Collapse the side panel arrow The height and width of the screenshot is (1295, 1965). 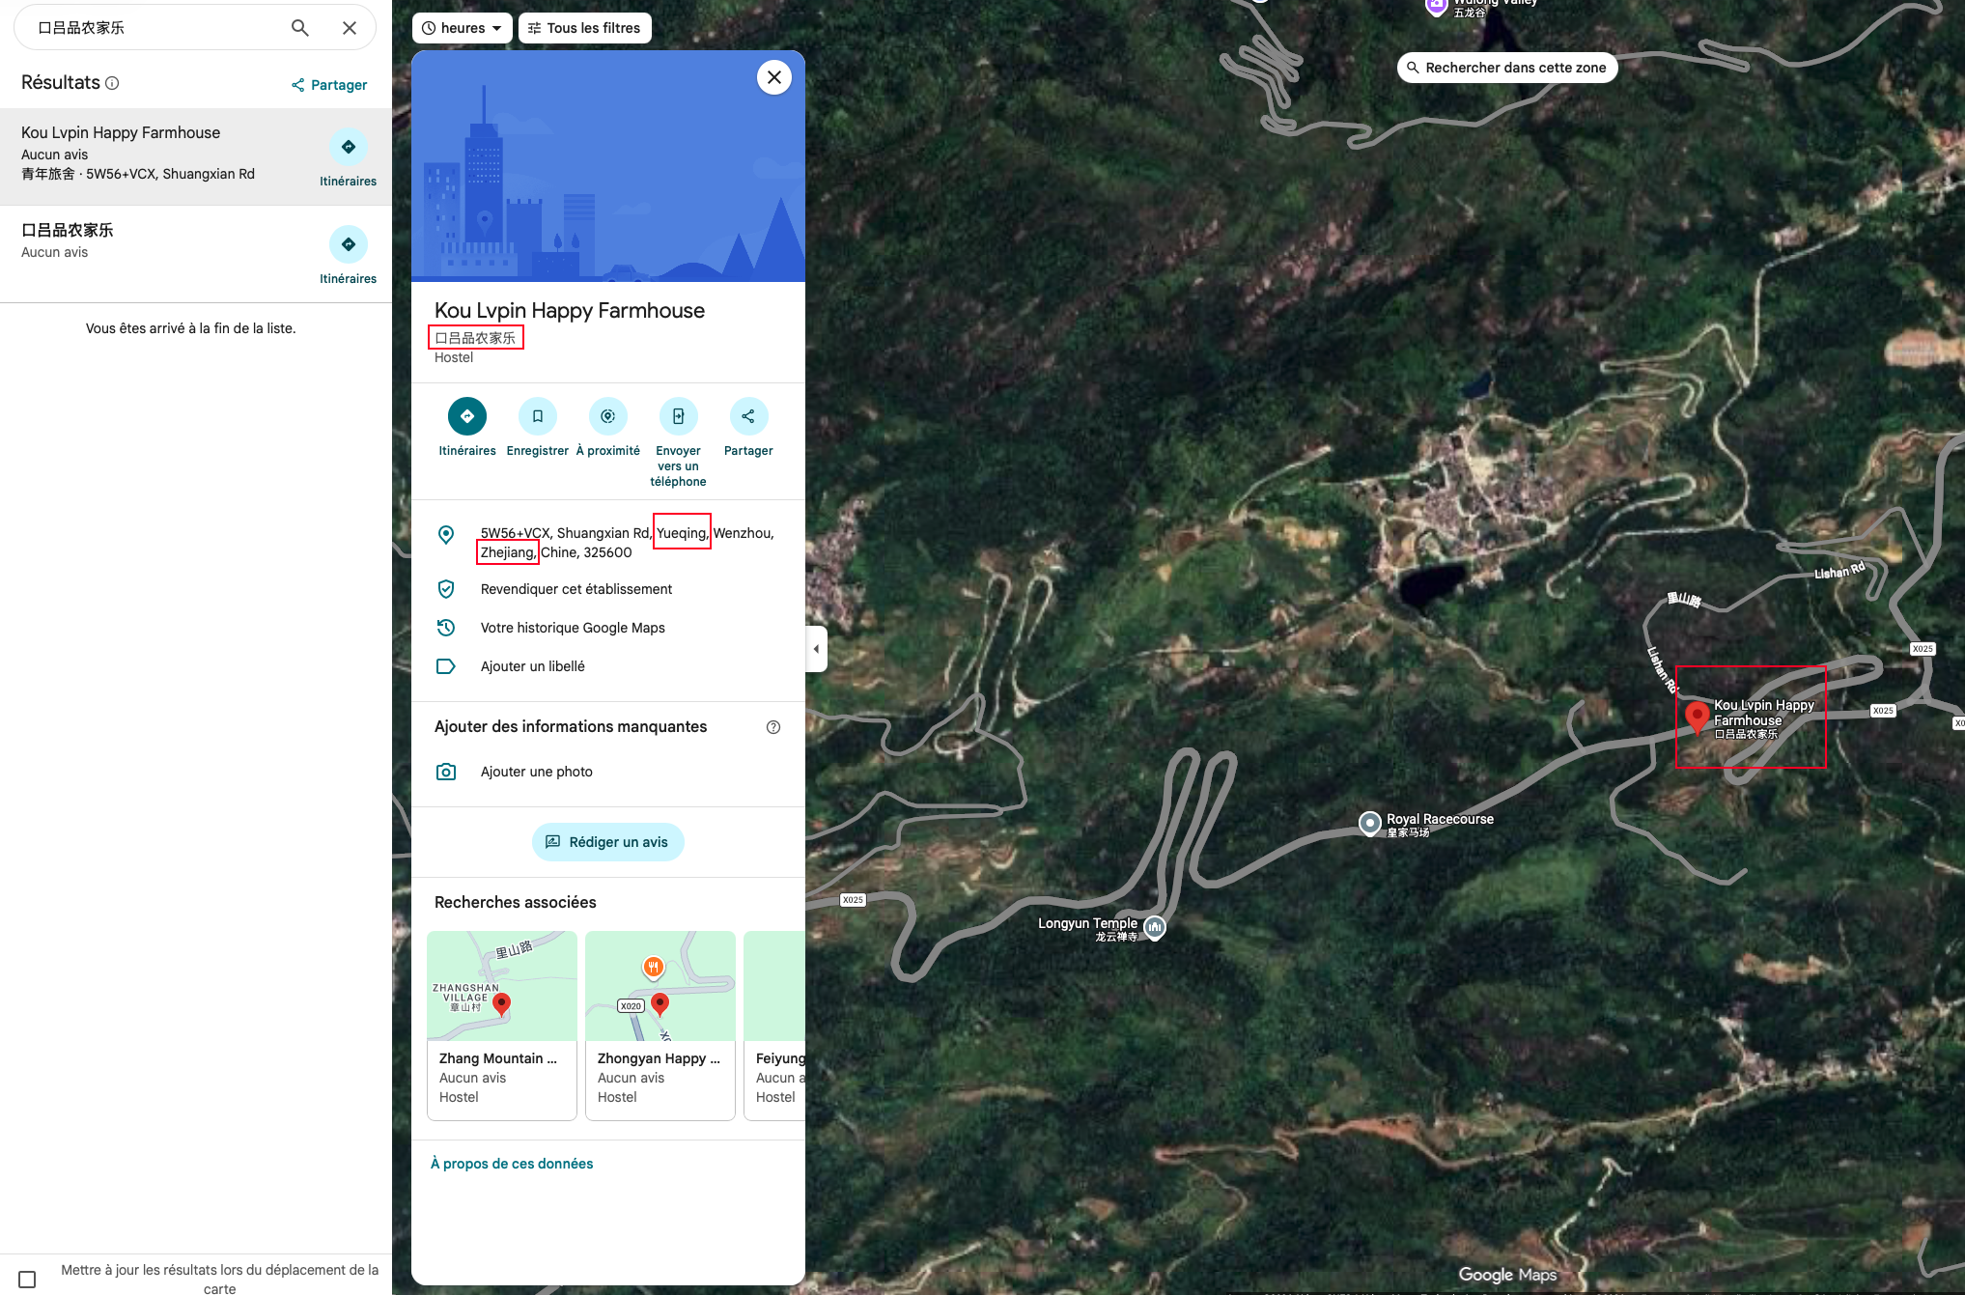click(817, 649)
